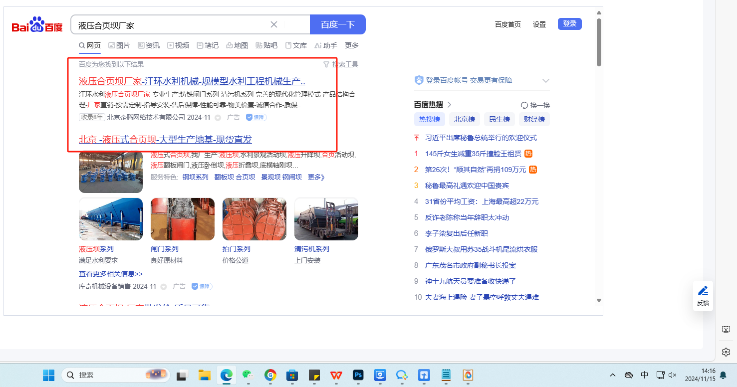This screenshot has height=387, width=737.
Task: Click the 换一换 refresh icon
Action: (x=524, y=105)
